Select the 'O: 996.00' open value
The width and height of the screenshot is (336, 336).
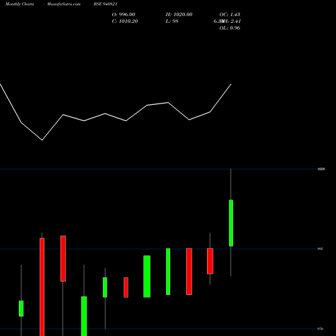[x=124, y=15]
